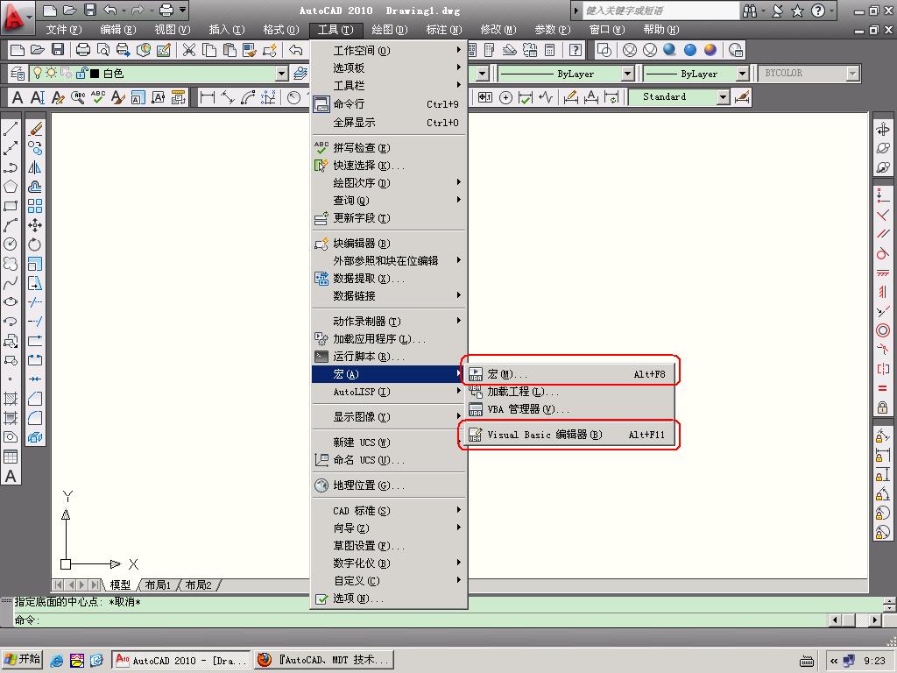Viewport: 897px width, 673px height.
Task: Expand the 绘图次序 submenu
Action: pyautogui.click(x=389, y=182)
